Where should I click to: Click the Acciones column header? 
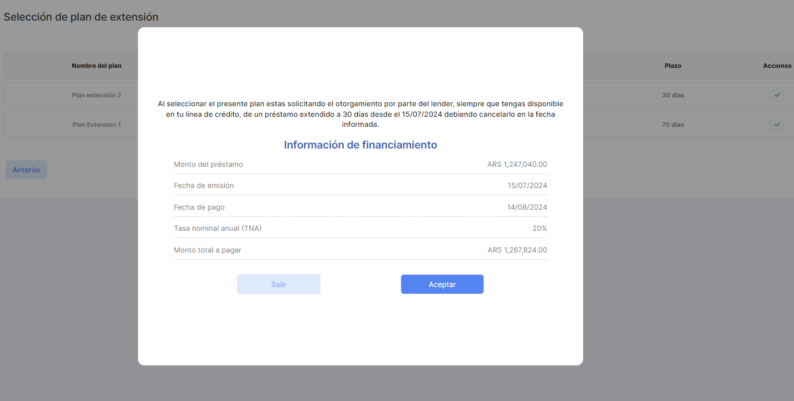pyautogui.click(x=777, y=66)
